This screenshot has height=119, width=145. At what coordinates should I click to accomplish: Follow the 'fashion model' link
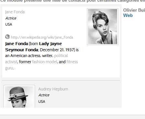pyautogui.click(x=44, y=62)
